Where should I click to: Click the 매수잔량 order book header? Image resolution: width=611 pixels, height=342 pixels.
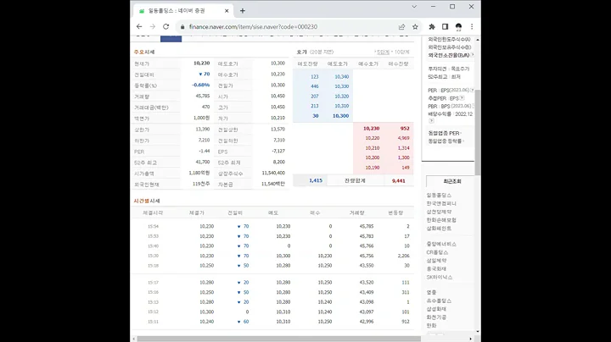tap(398, 63)
